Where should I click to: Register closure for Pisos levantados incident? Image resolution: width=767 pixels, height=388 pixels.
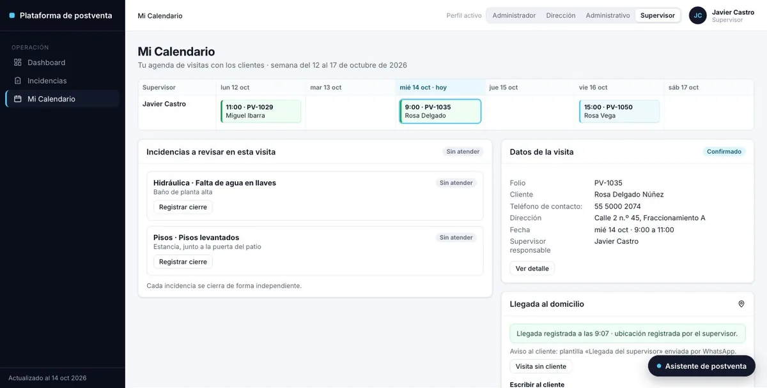pos(183,262)
